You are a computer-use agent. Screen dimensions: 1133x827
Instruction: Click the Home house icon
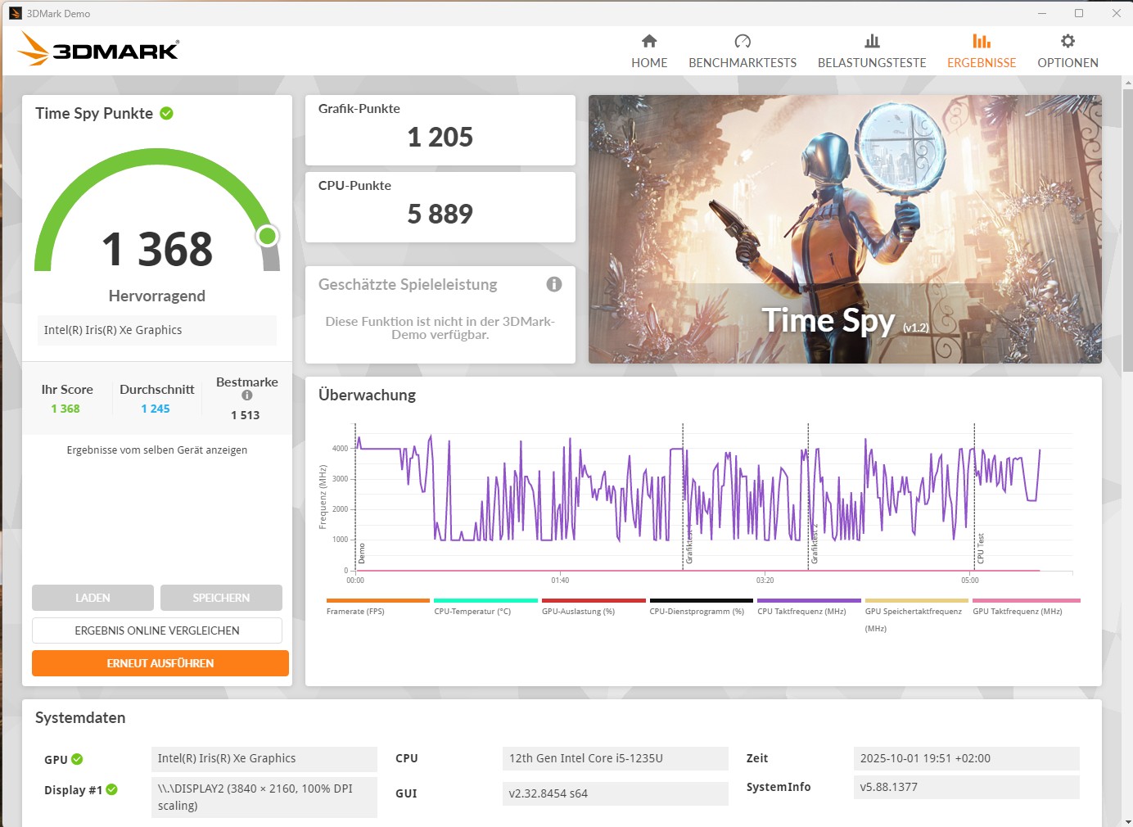pyautogui.click(x=649, y=41)
